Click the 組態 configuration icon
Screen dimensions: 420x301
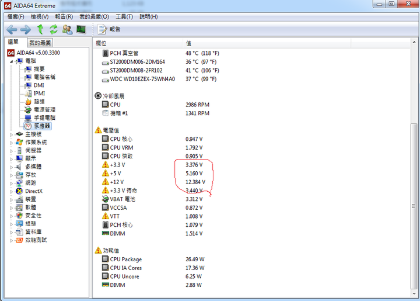click(x=19, y=224)
